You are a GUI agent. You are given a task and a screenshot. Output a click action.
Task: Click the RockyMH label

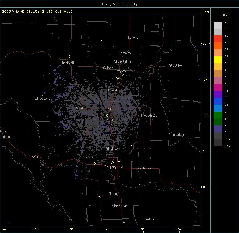68,63
